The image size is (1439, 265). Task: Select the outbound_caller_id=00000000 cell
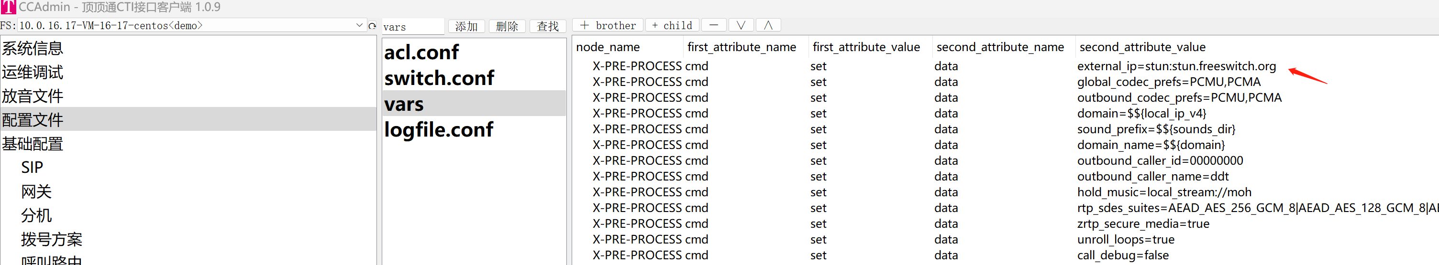[x=1160, y=160]
